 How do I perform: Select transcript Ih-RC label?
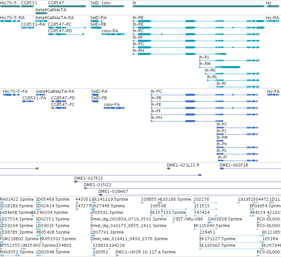(x=138, y=31)
